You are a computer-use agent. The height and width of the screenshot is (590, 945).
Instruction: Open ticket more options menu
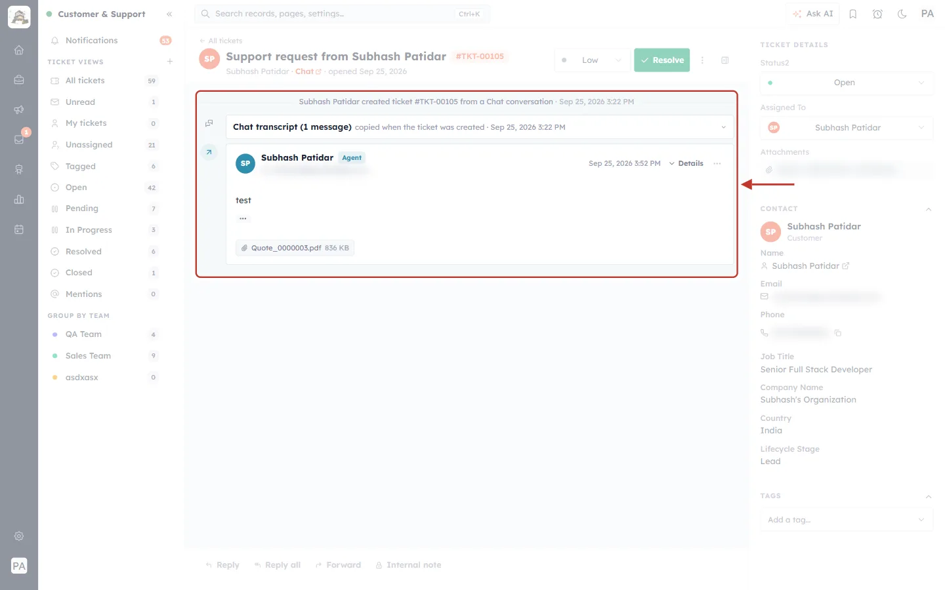[x=702, y=60]
